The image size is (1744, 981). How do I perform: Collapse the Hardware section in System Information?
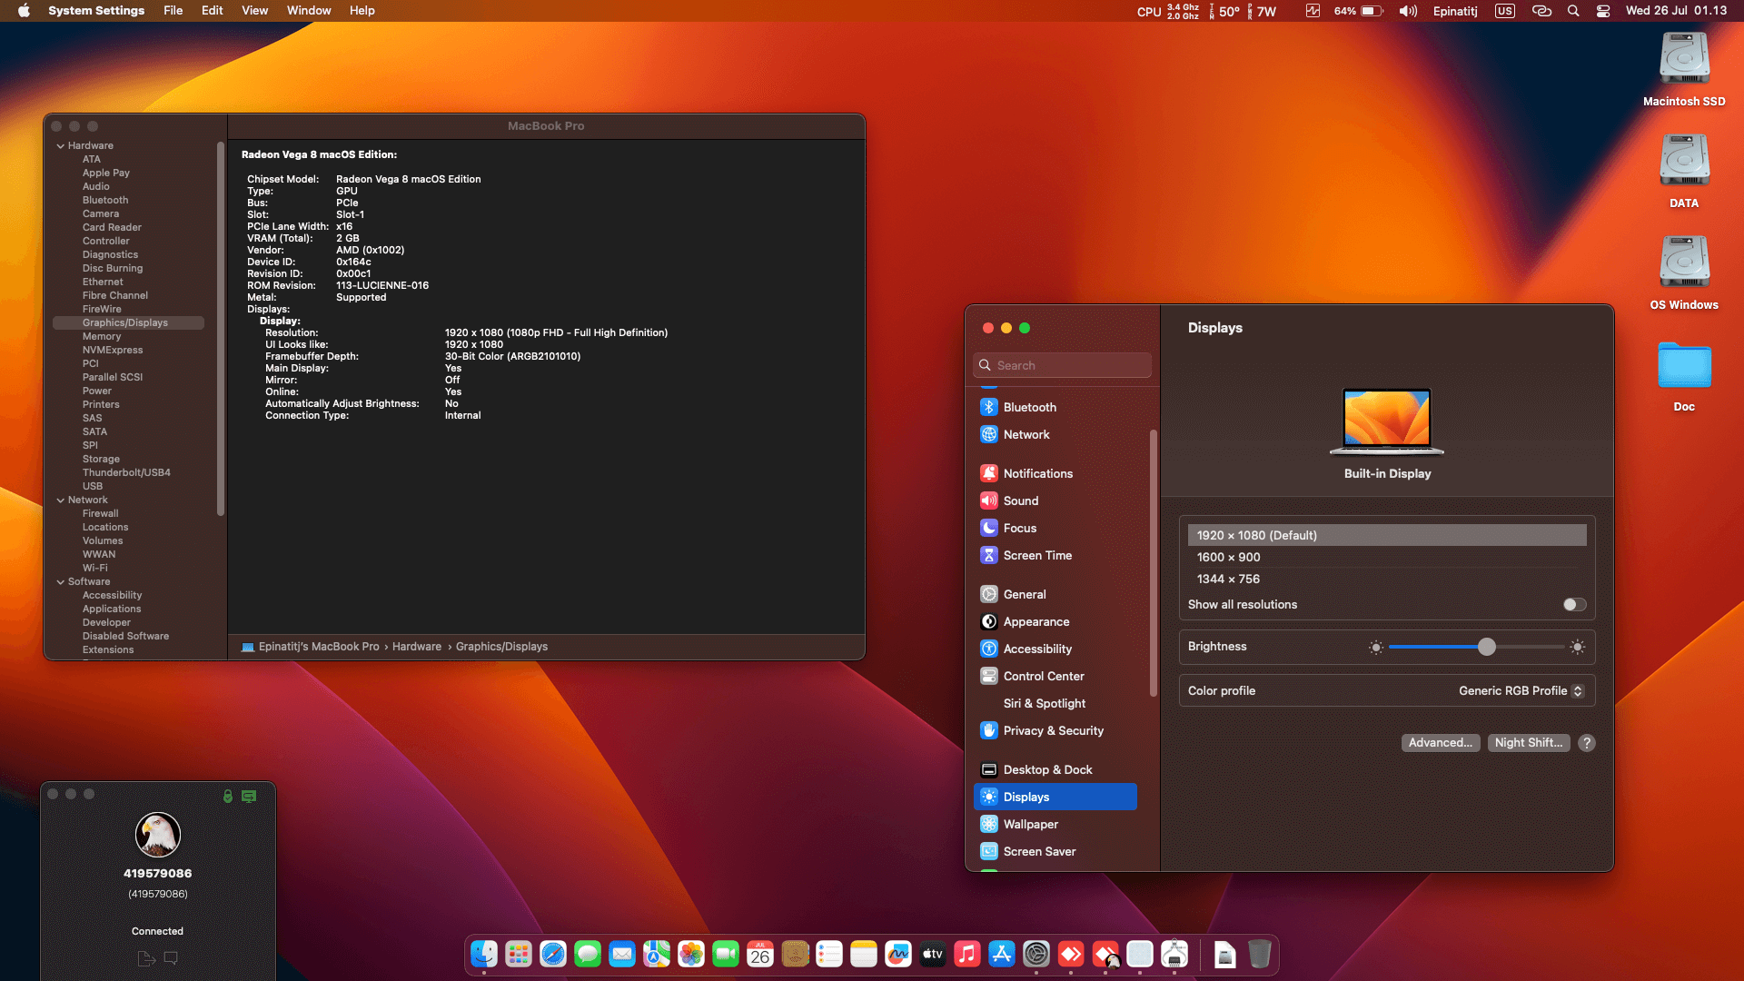[x=61, y=145]
